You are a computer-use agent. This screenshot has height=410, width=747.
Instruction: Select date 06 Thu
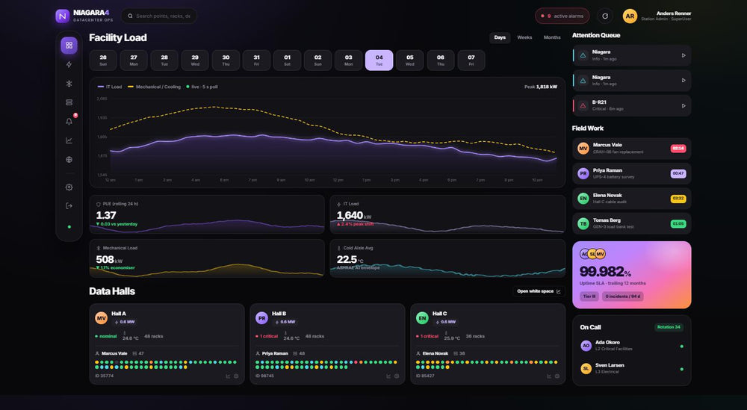(441, 60)
